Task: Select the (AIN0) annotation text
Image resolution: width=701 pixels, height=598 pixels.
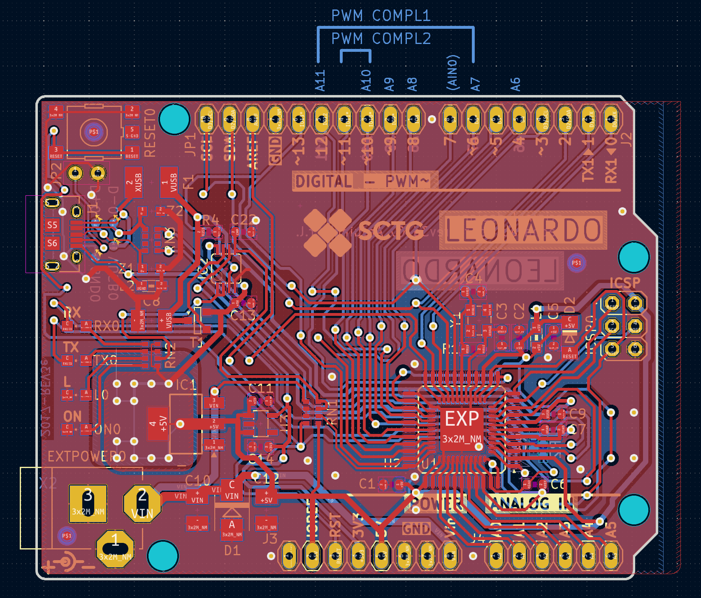Action: click(x=452, y=72)
